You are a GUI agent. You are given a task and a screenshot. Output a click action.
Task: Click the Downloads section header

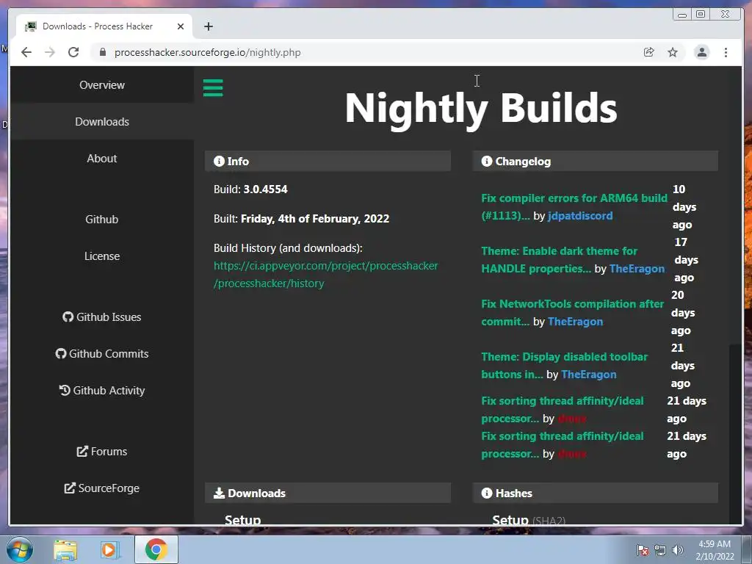pyautogui.click(x=328, y=493)
